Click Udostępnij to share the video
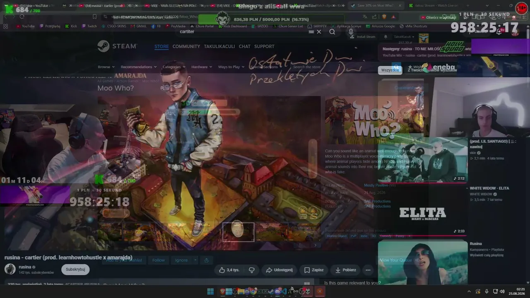The height and width of the screenshot is (298, 530). coord(279,270)
